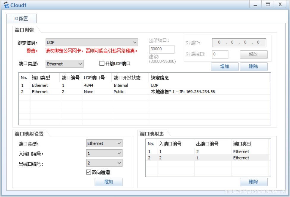Click 增加 button in 端口创建 section
The width and height of the screenshot is (290, 197).
(x=225, y=67)
